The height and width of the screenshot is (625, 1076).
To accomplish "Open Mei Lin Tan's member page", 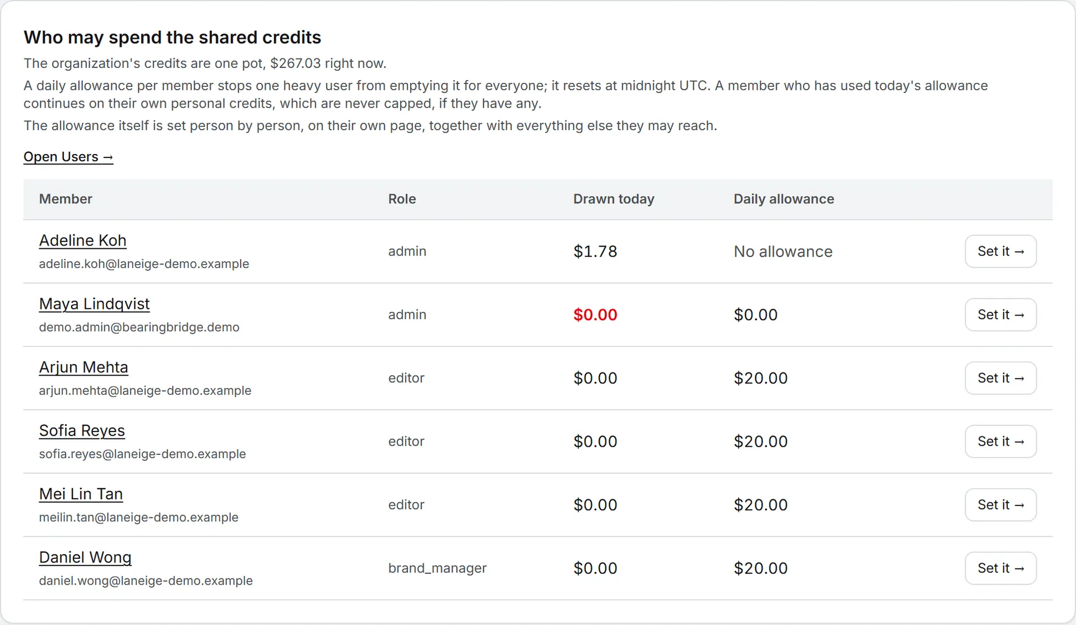I will point(81,494).
